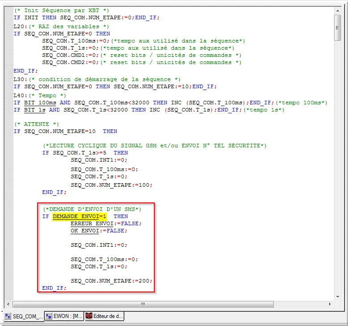Viewport: 348px width, 326px height.
Task: Click the (*DEMANDE D'ENVOI D'UN SMS*) comment
Action: (92, 209)
